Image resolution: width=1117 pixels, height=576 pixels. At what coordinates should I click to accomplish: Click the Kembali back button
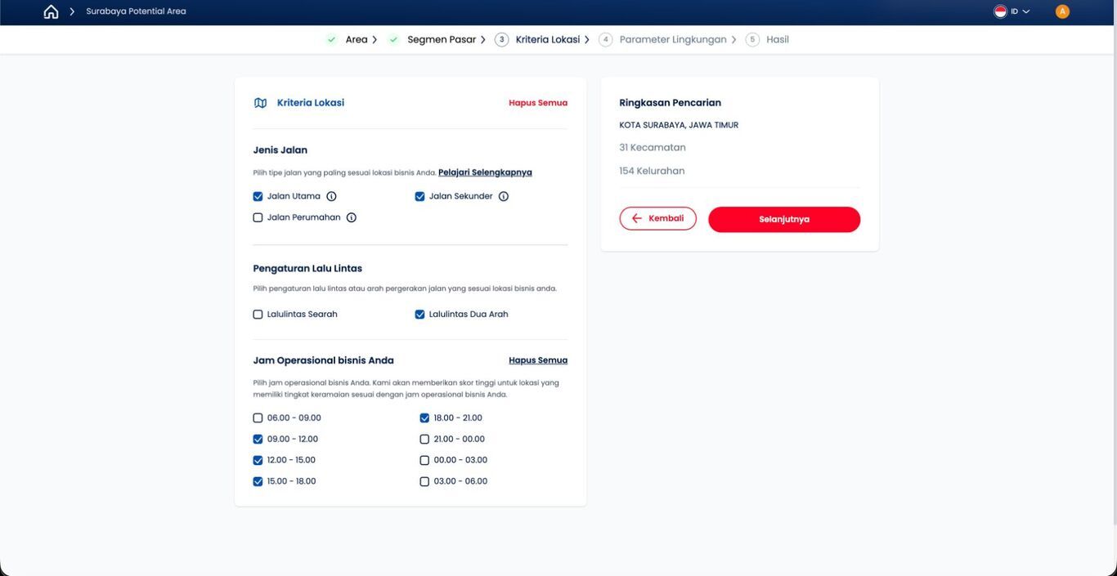coord(658,219)
